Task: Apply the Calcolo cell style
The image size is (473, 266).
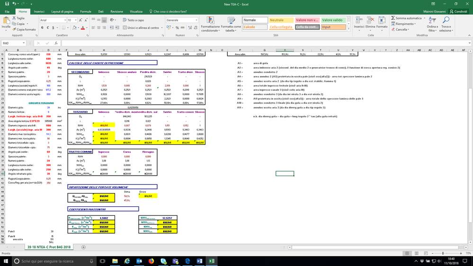Action: (x=255, y=27)
